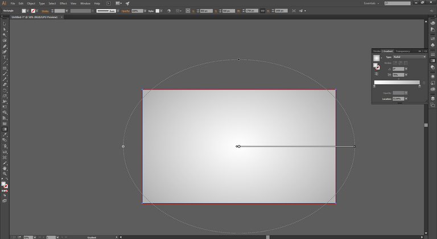Open the Effect menu
Viewport: 437px width, 239px height.
click(x=63, y=3)
